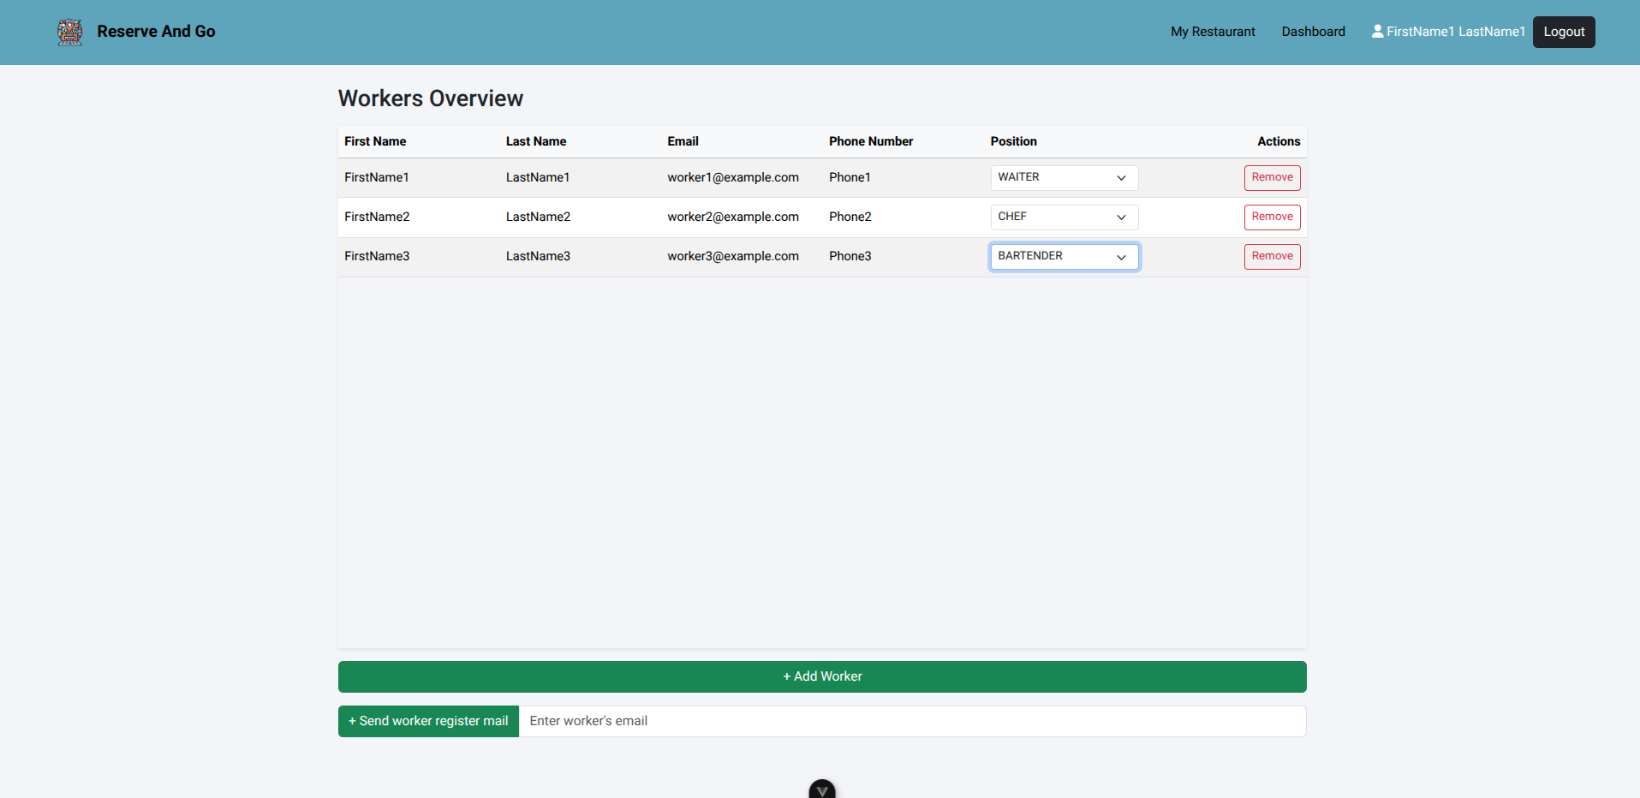
Task: Open FirstName1 LastName1 profile link
Action: [x=1455, y=32]
